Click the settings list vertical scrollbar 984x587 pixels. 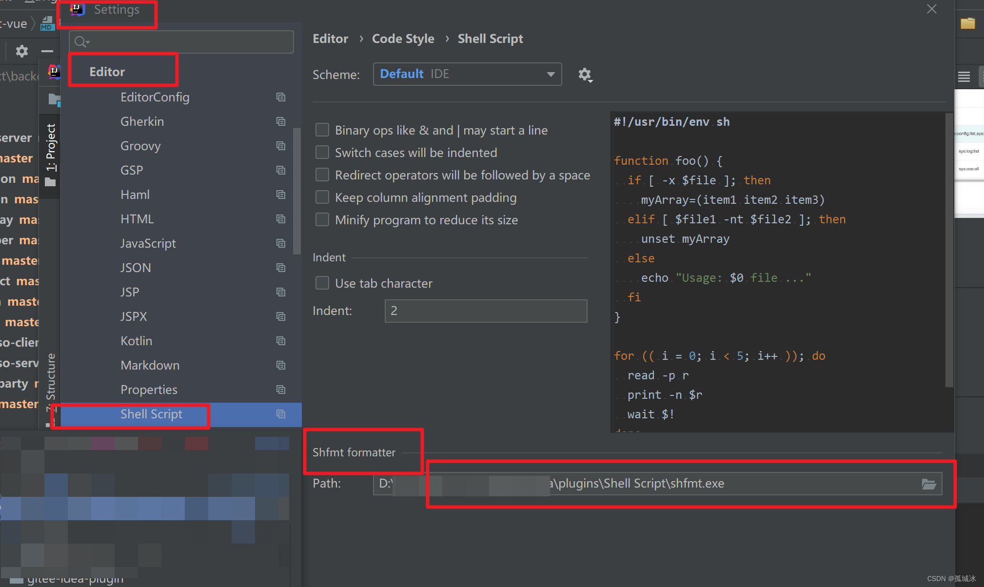tap(296, 191)
